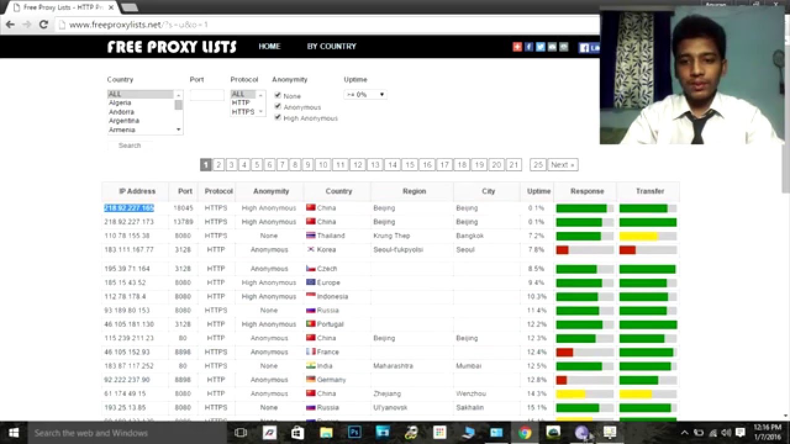Click yellow transfer bar in Thailand row
Viewport: 790px width, 444px height.
coord(648,236)
